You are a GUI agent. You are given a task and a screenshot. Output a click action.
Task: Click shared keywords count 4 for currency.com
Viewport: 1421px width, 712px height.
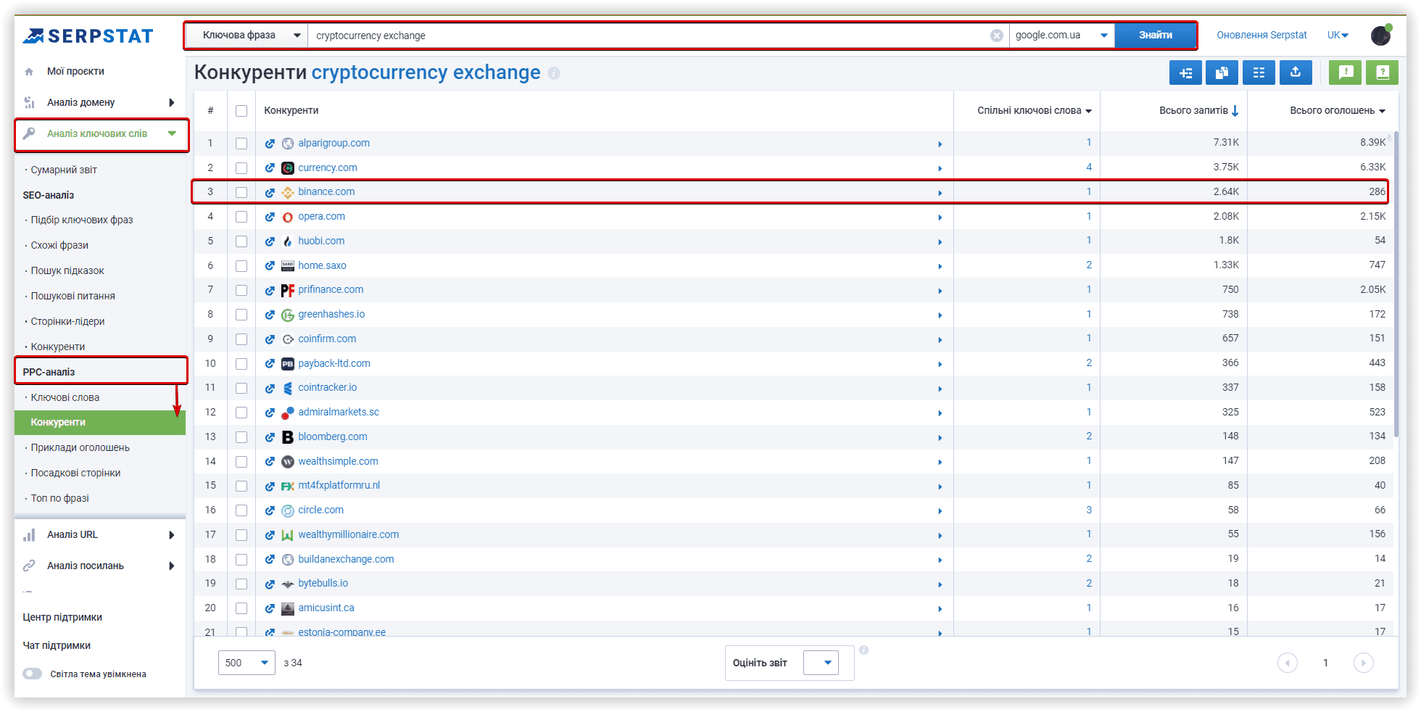click(1089, 167)
